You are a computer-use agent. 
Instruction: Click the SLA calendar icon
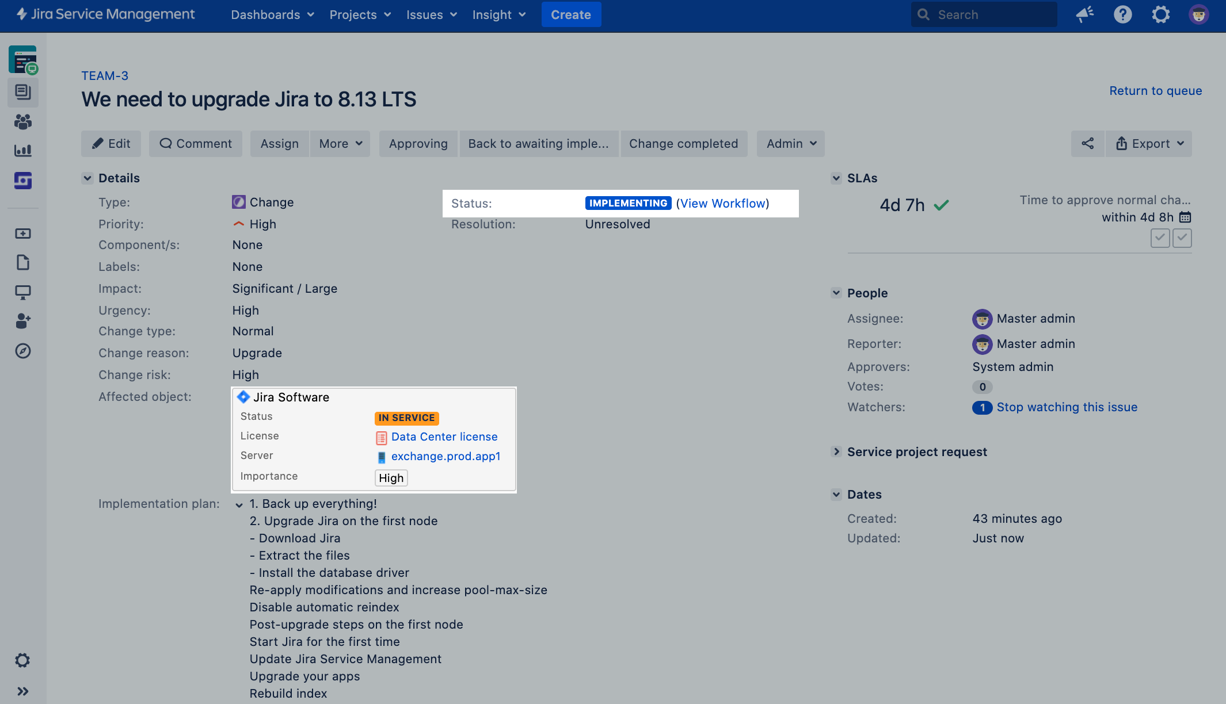click(x=1185, y=217)
